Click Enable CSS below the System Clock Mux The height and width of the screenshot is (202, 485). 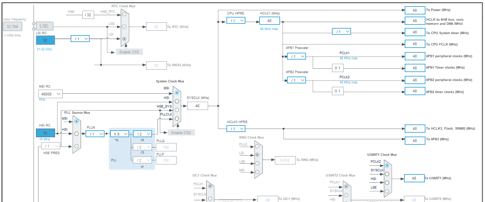click(x=181, y=132)
